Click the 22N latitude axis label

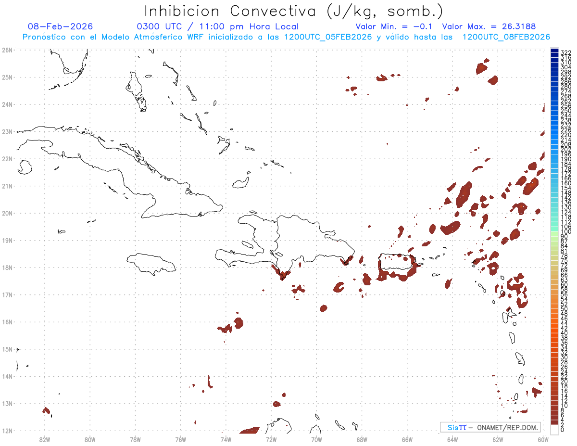point(7,159)
